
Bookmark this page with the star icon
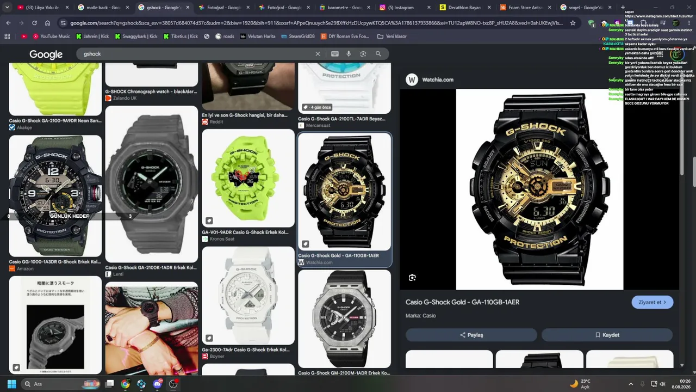(573, 23)
